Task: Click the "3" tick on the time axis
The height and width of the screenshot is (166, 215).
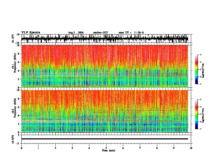Action: [72, 148]
